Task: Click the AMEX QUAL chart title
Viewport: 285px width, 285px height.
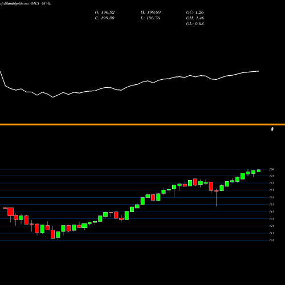Action: pos(40,3)
